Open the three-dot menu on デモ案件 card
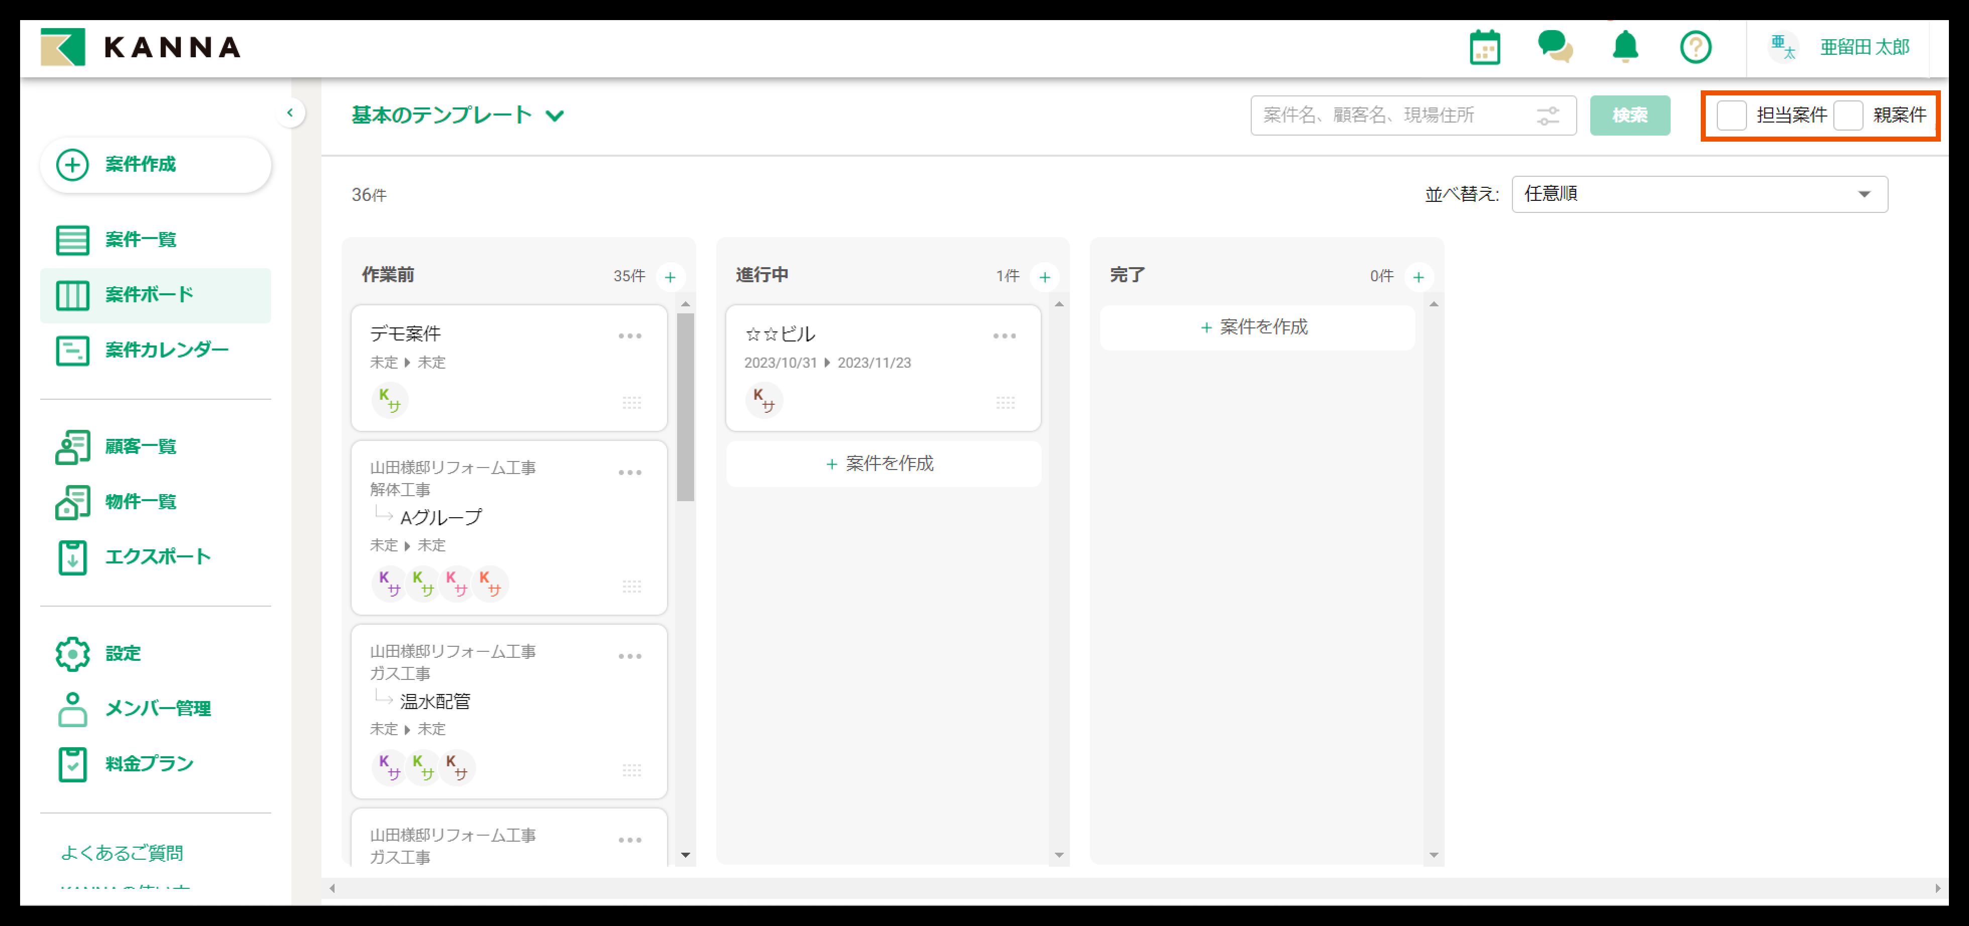Image resolution: width=1969 pixels, height=926 pixels. pos(630,335)
